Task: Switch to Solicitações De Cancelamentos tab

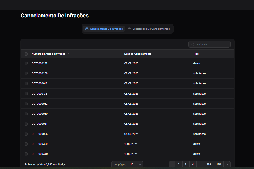Action: pyautogui.click(x=151, y=29)
